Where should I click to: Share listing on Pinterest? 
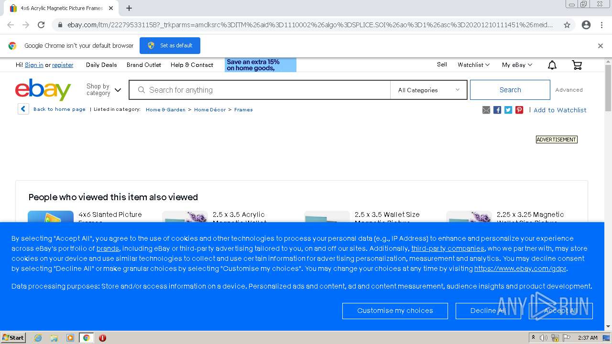[x=519, y=110]
